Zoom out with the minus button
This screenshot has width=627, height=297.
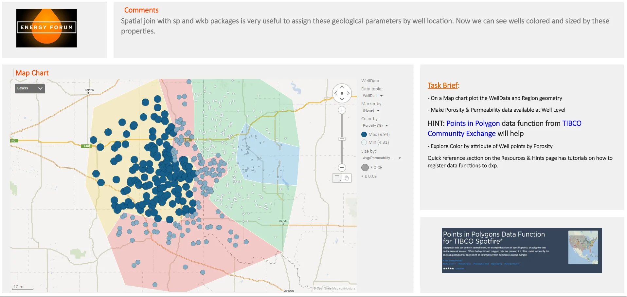pos(342,168)
